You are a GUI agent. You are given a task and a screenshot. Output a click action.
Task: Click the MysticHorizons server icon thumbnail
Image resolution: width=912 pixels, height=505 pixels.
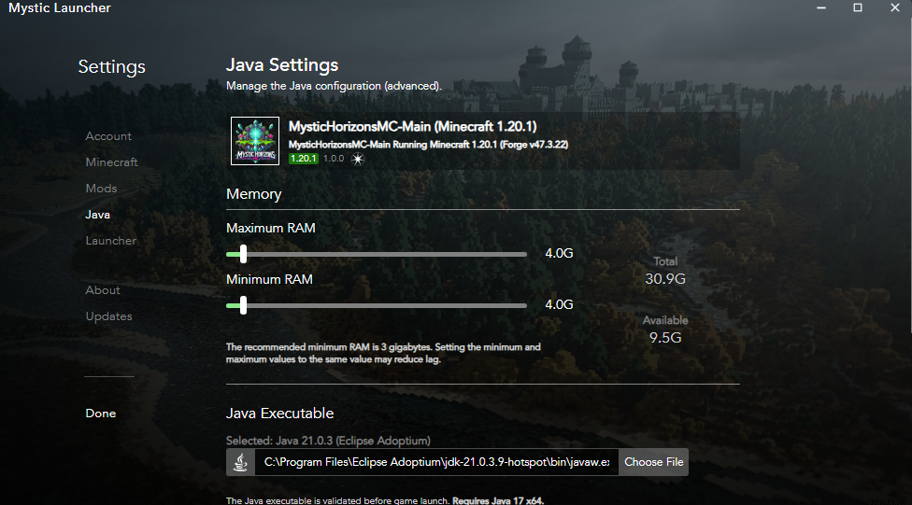click(255, 141)
